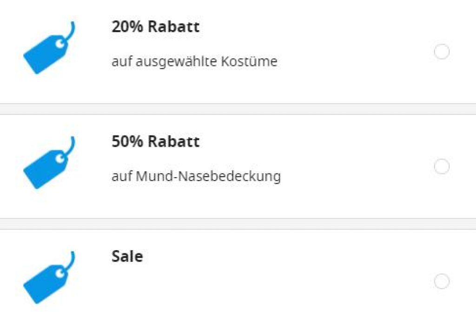The height and width of the screenshot is (329, 476).
Task: Click the gray divider above the Sale row
Action: 238,224
